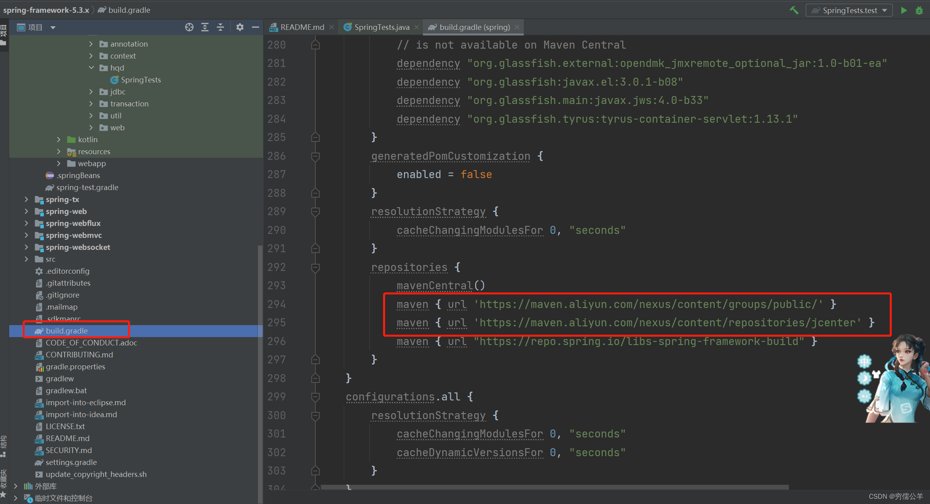
Task: Start debugging with the green bug icon
Action: point(919,10)
